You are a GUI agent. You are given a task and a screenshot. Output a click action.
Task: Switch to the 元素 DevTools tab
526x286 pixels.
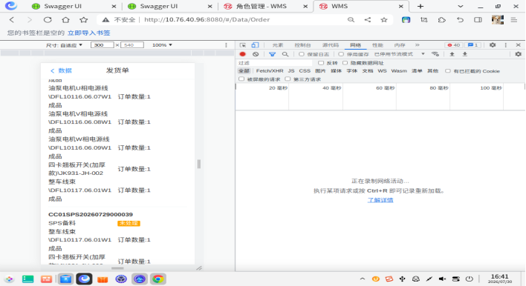coord(278,45)
